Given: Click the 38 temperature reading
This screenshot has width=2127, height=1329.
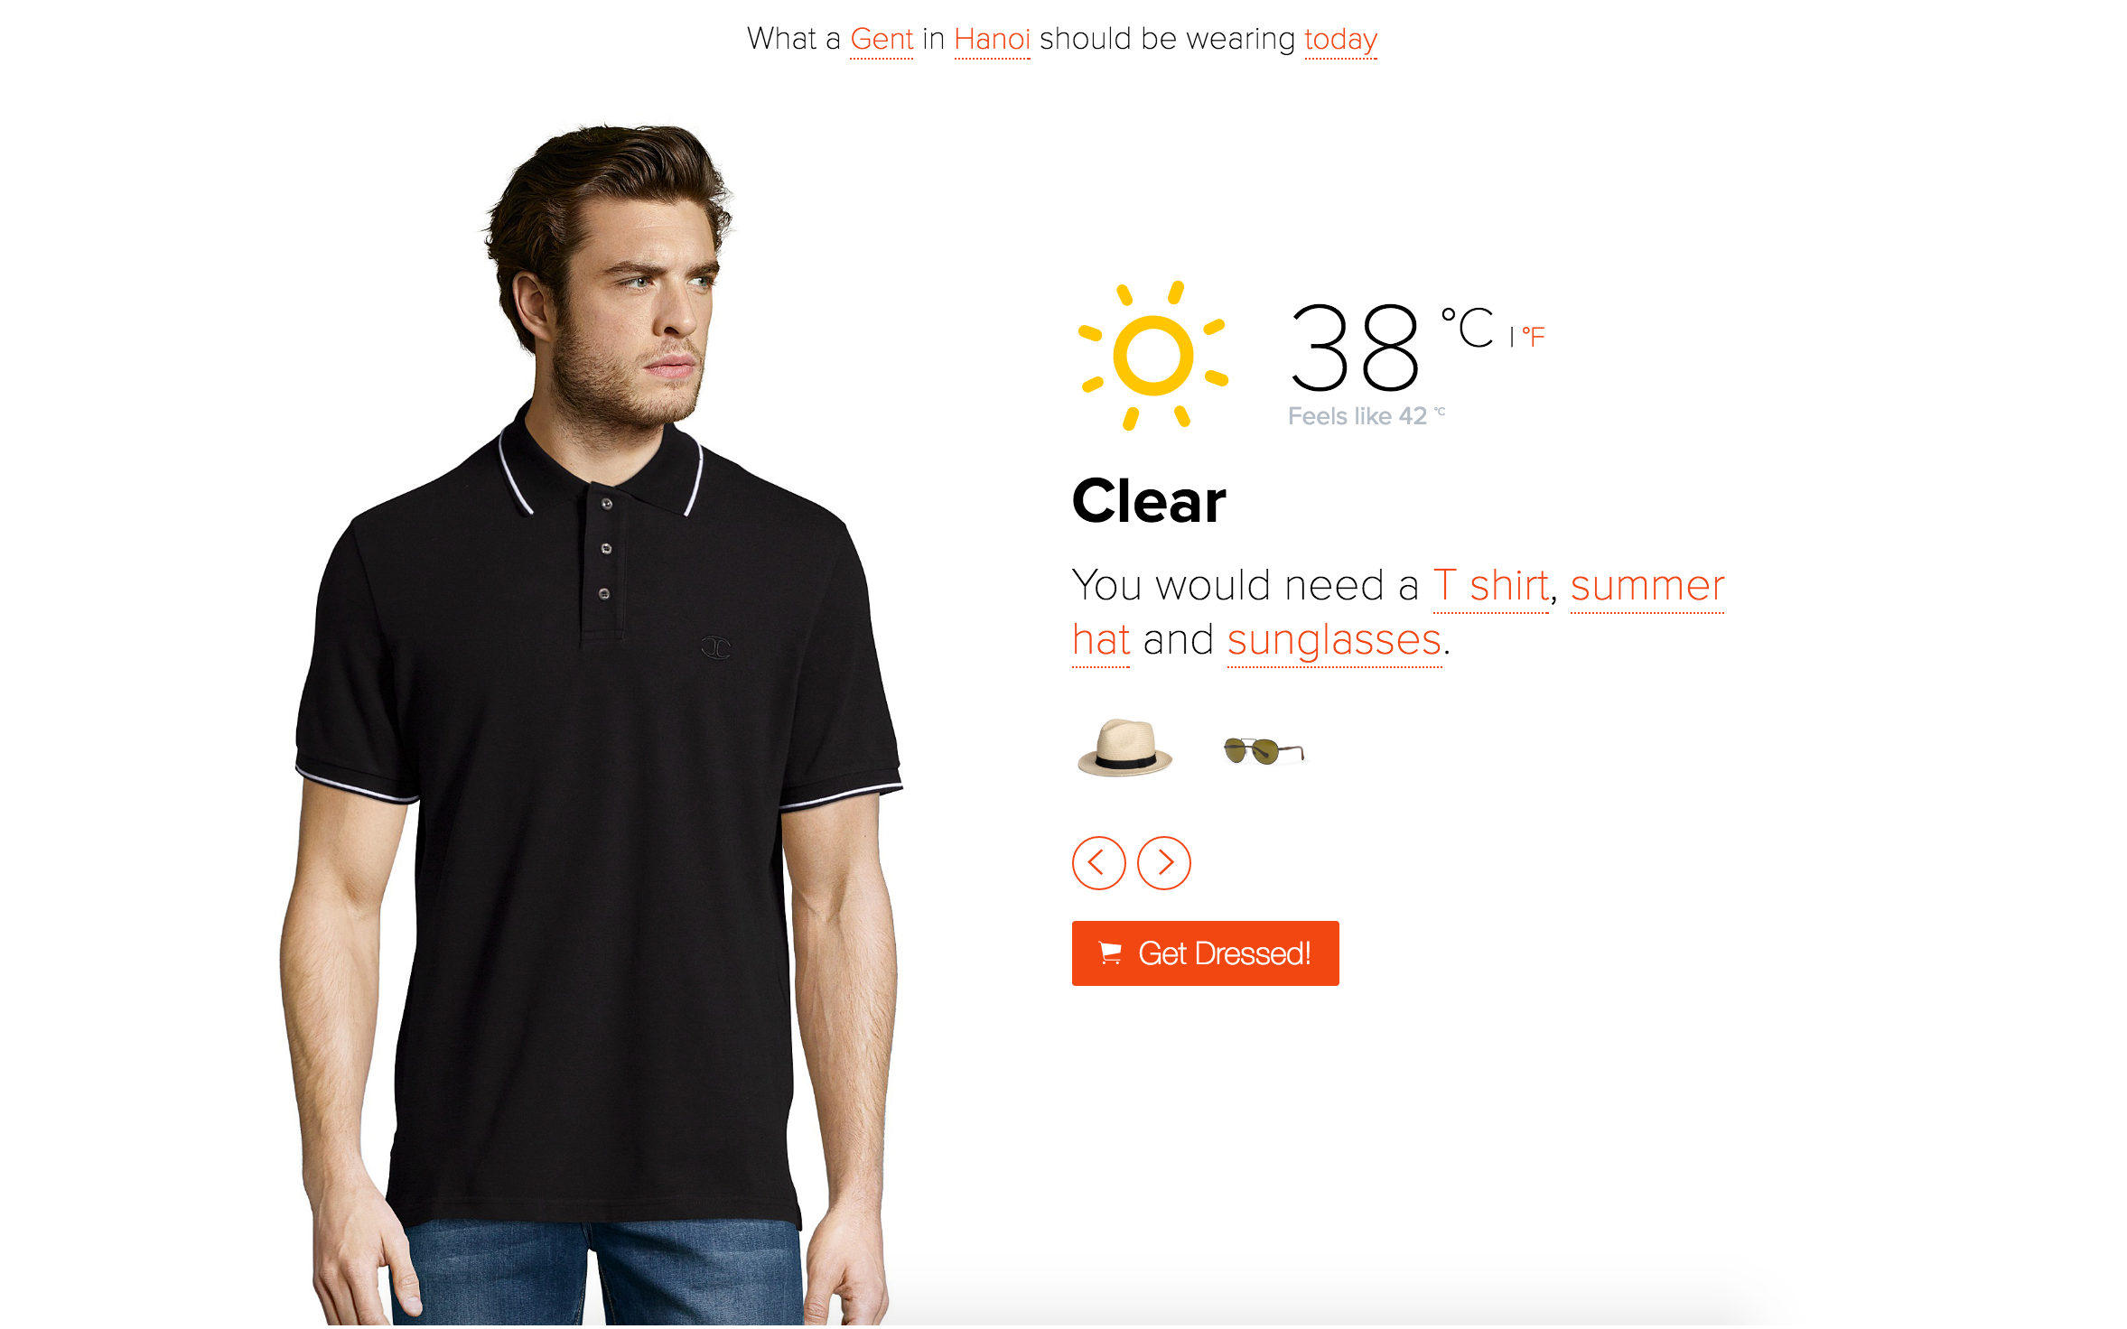Looking at the screenshot, I should click(x=1354, y=348).
